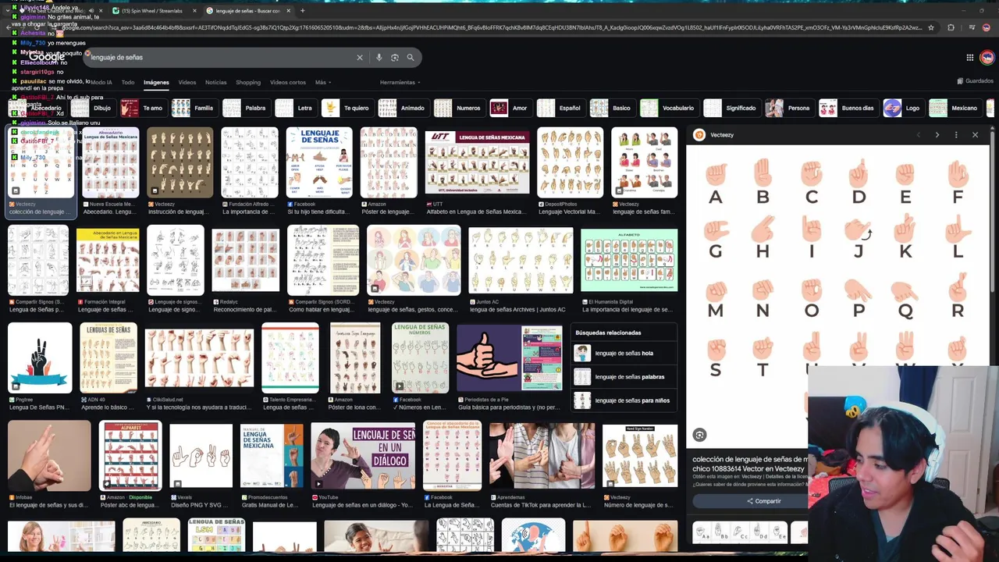Switch to the Shopping results tab

[248, 82]
